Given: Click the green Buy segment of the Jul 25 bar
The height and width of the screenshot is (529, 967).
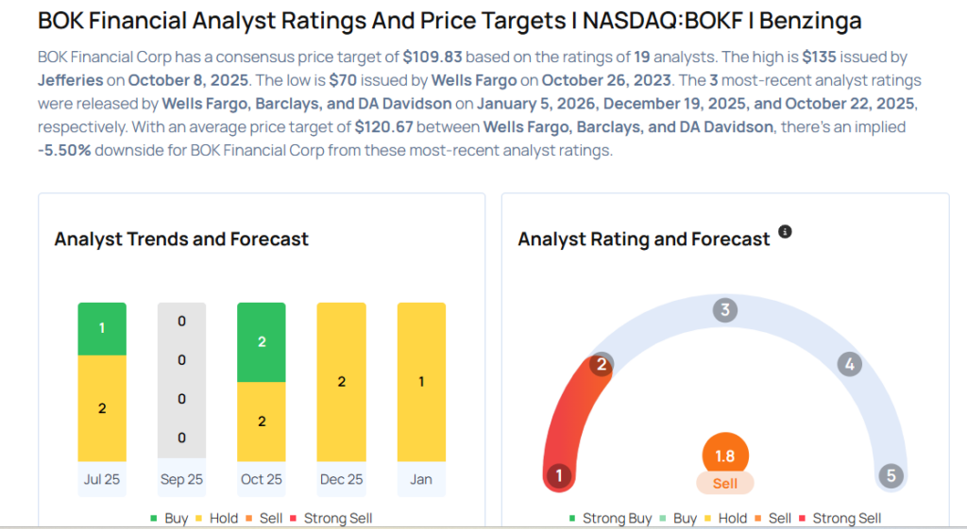Looking at the screenshot, I should pos(101,329).
